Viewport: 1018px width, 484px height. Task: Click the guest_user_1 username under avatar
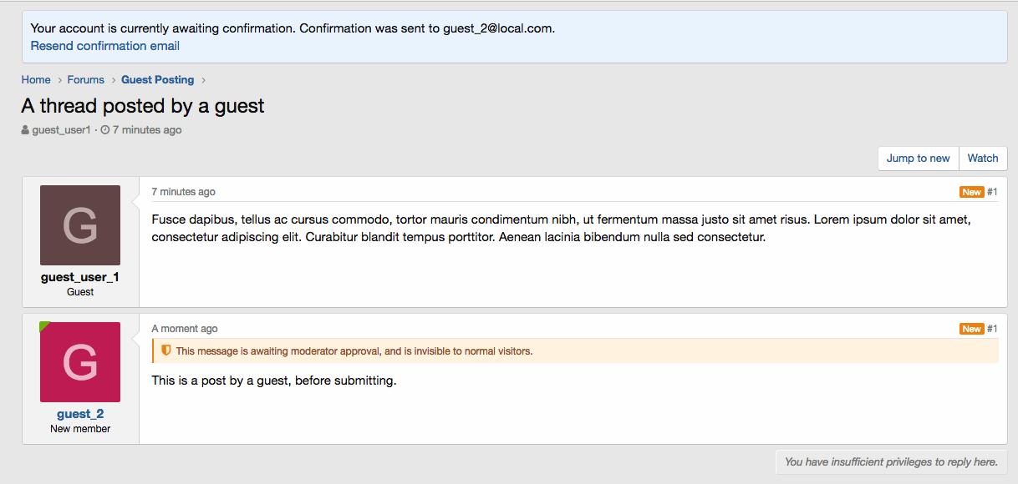click(80, 277)
